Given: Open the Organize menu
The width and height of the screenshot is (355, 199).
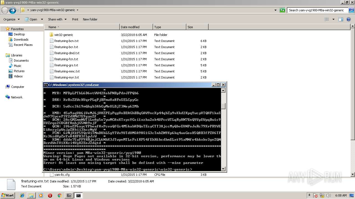Looking at the screenshot, I should point(11,19).
